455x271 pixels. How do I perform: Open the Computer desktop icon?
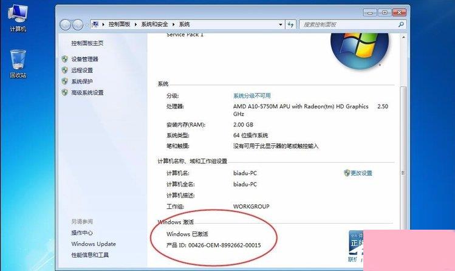18,18
